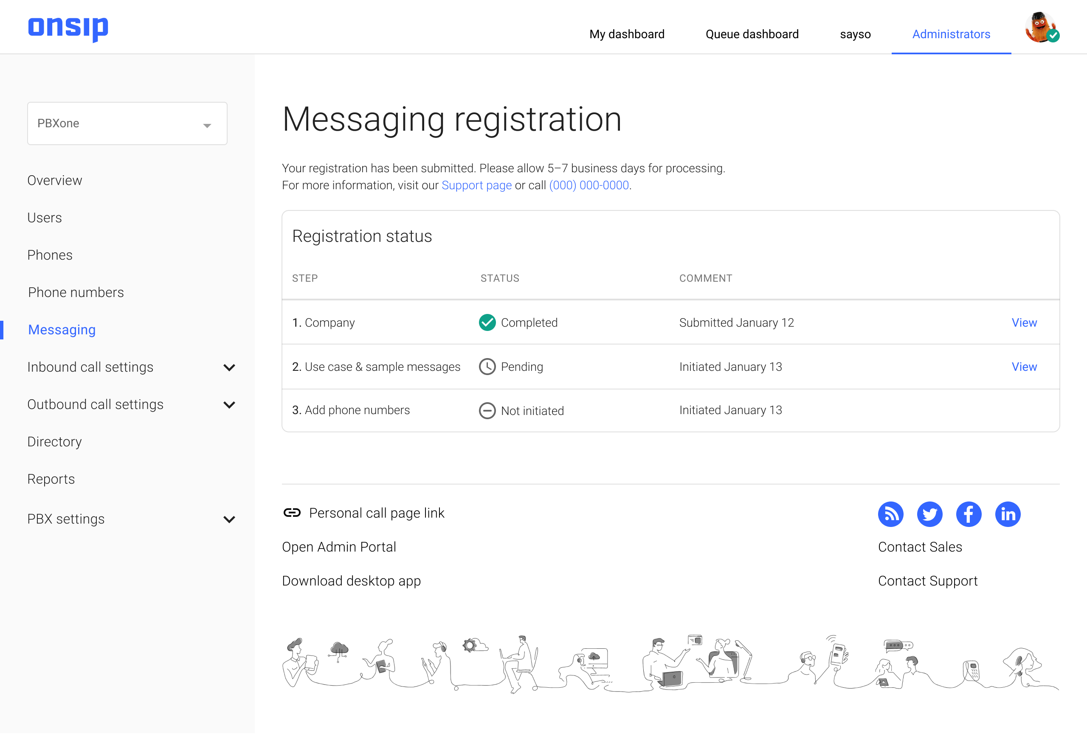Click 'Submitted January 12' comment

737,323
